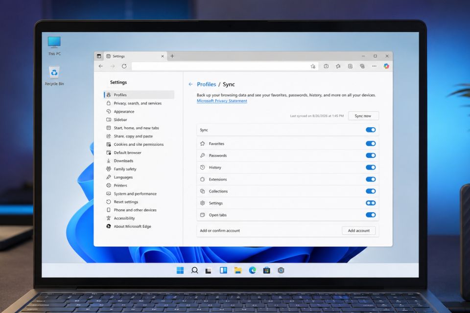Screen dimensions: 470x313
Task: Select the Settings browser tab
Action: pyautogui.click(x=135, y=56)
